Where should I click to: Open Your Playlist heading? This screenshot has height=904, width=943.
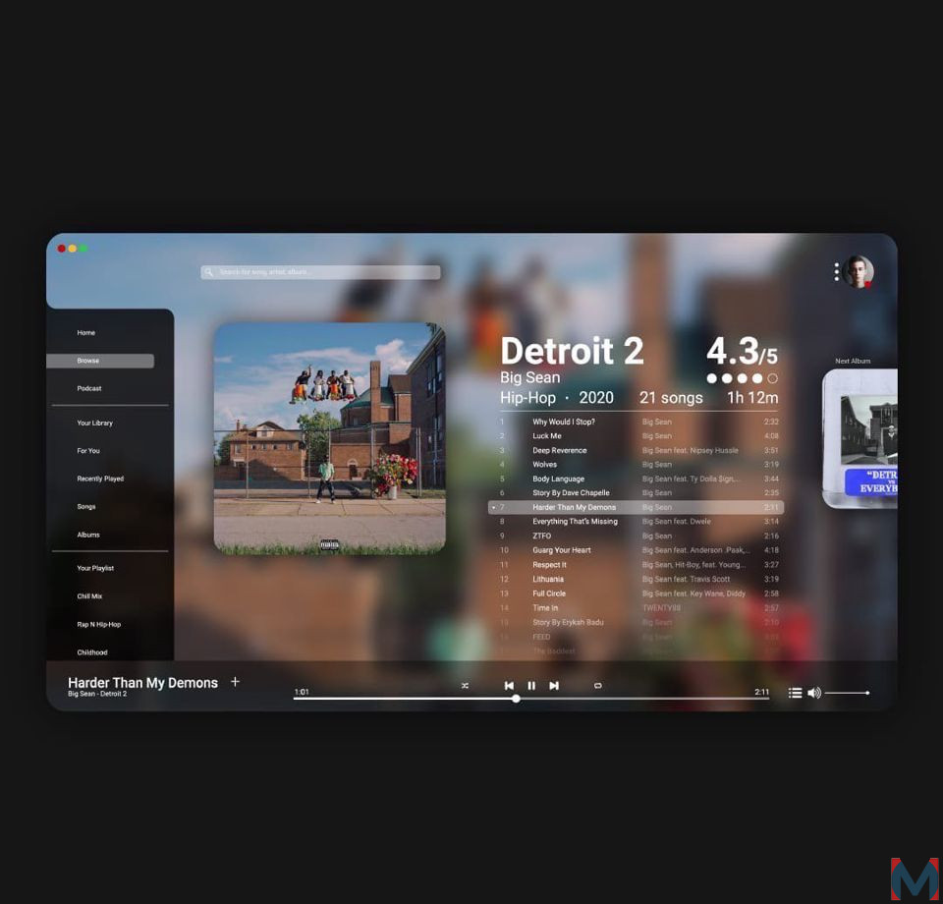95,568
